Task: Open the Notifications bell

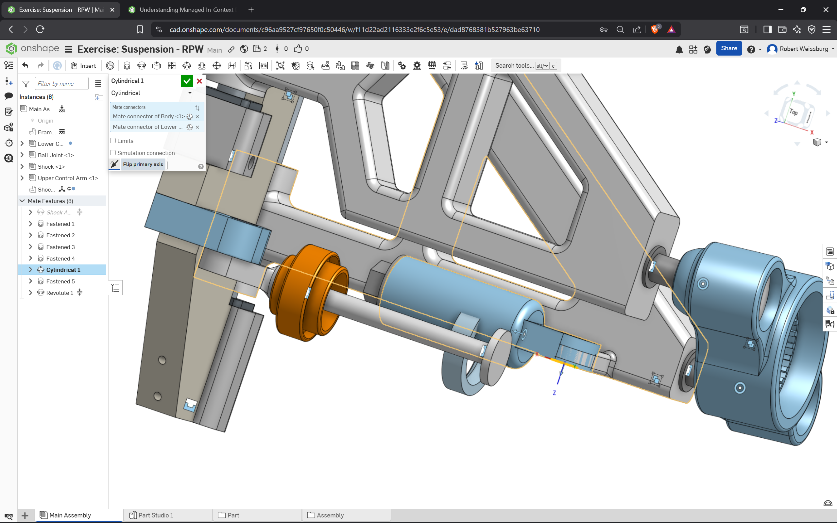Action: click(679, 49)
